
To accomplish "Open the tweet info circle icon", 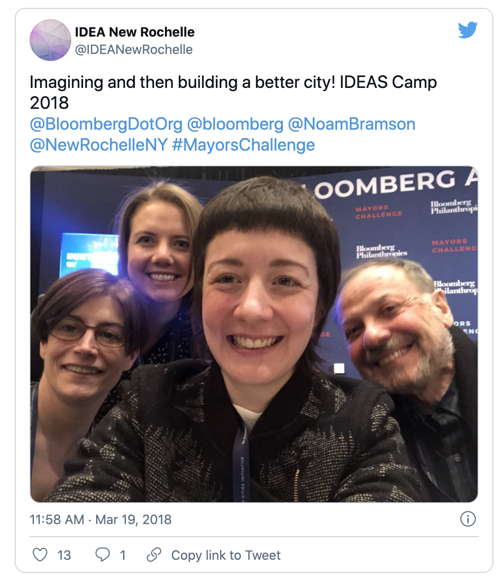I will (468, 519).
